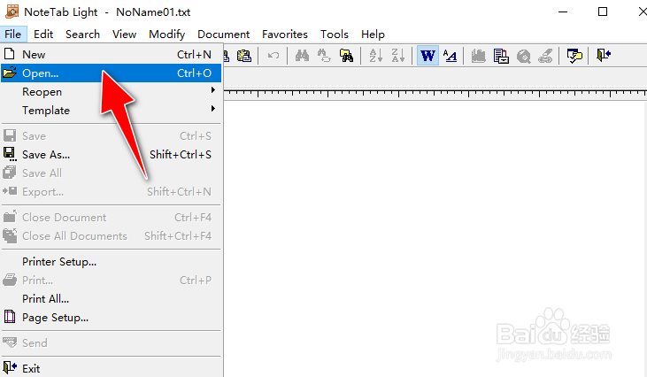Expand the Reopen submenu
The image size is (647, 377).
[111, 91]
